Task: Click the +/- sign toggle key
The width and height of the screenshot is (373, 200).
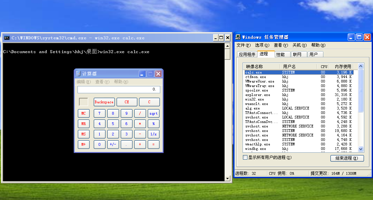Action: (113, 144)
